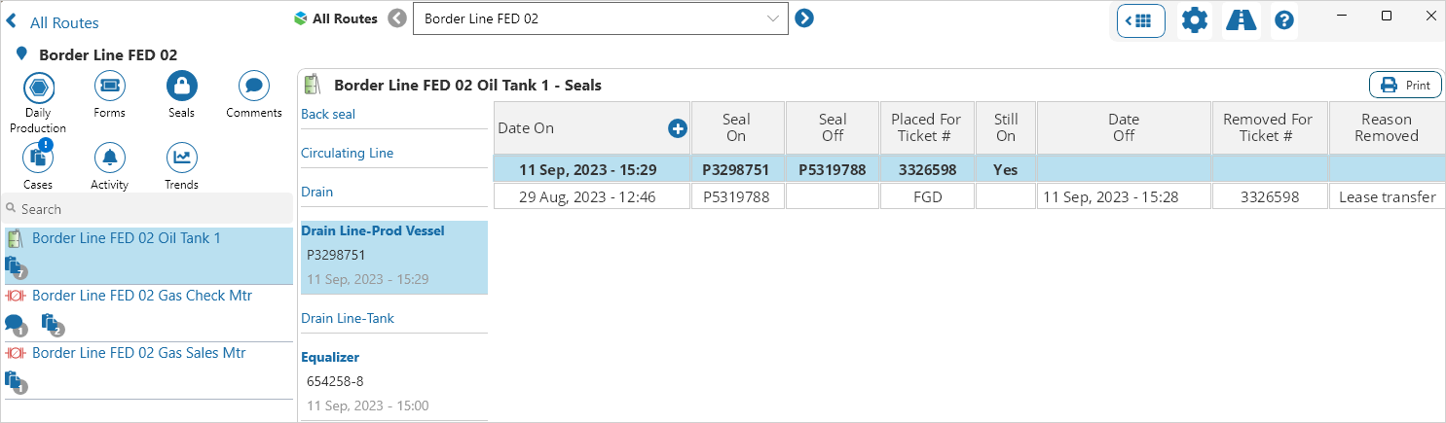Open the Activity bell icon

(x=109, y=158)
